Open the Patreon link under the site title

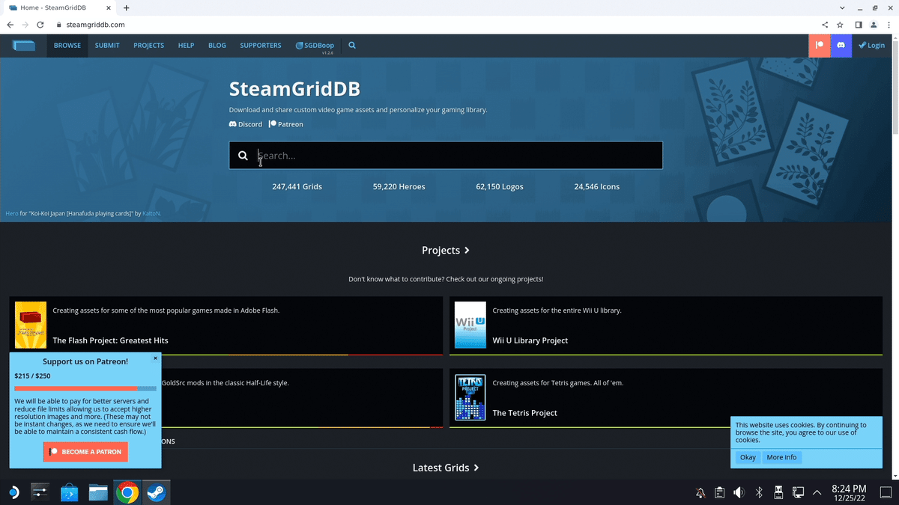pyautogui.click(x=286, y=124)
